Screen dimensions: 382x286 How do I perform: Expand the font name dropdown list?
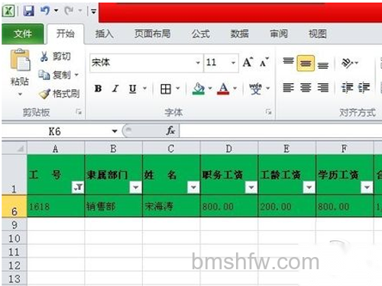tap(198, 63)
